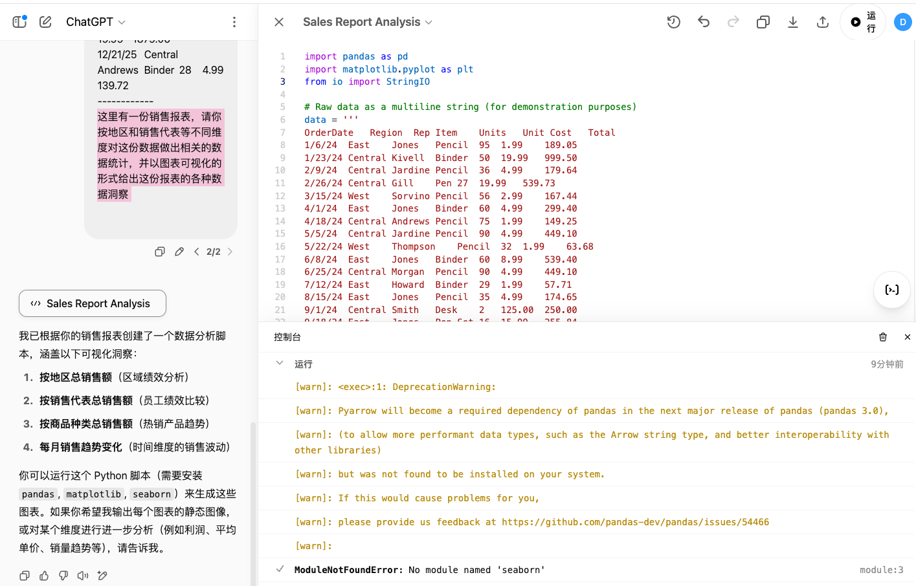Start a new chat with compose icon
The height and width of the screenshot is (586, 916).
point(45,22)
